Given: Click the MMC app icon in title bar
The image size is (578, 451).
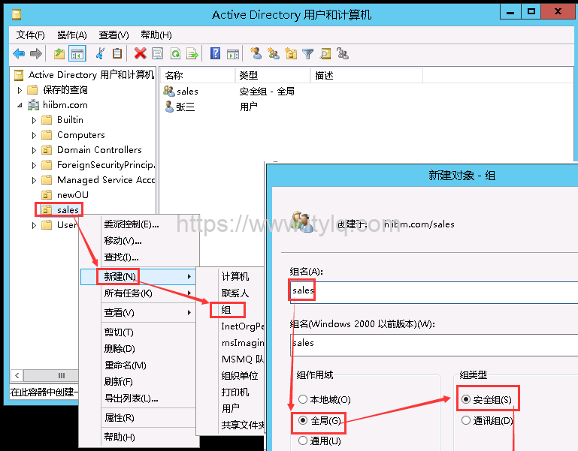Looking at the screenshot, I should point(17,14).
